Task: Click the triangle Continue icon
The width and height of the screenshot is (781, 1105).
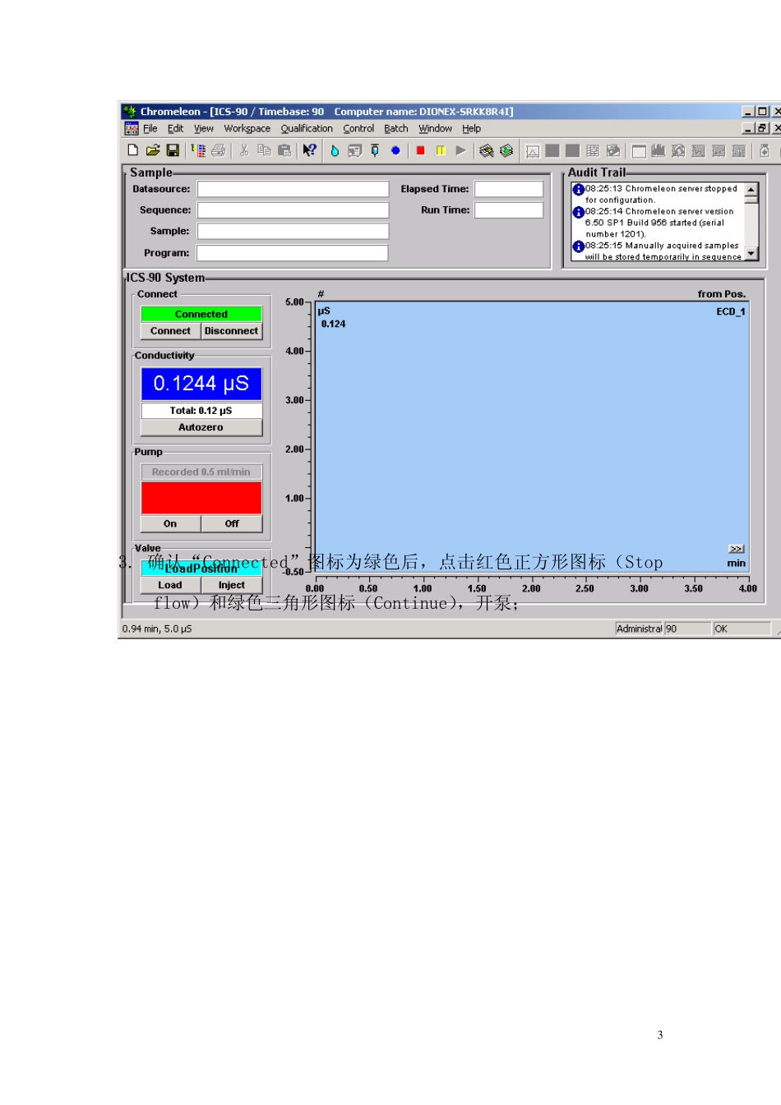Action: pyautogui.click(x=460, y=150)
